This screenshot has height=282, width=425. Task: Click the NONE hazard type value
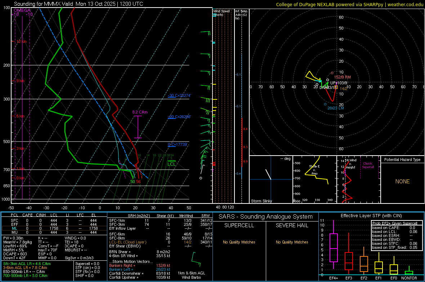tap(402, 182)
